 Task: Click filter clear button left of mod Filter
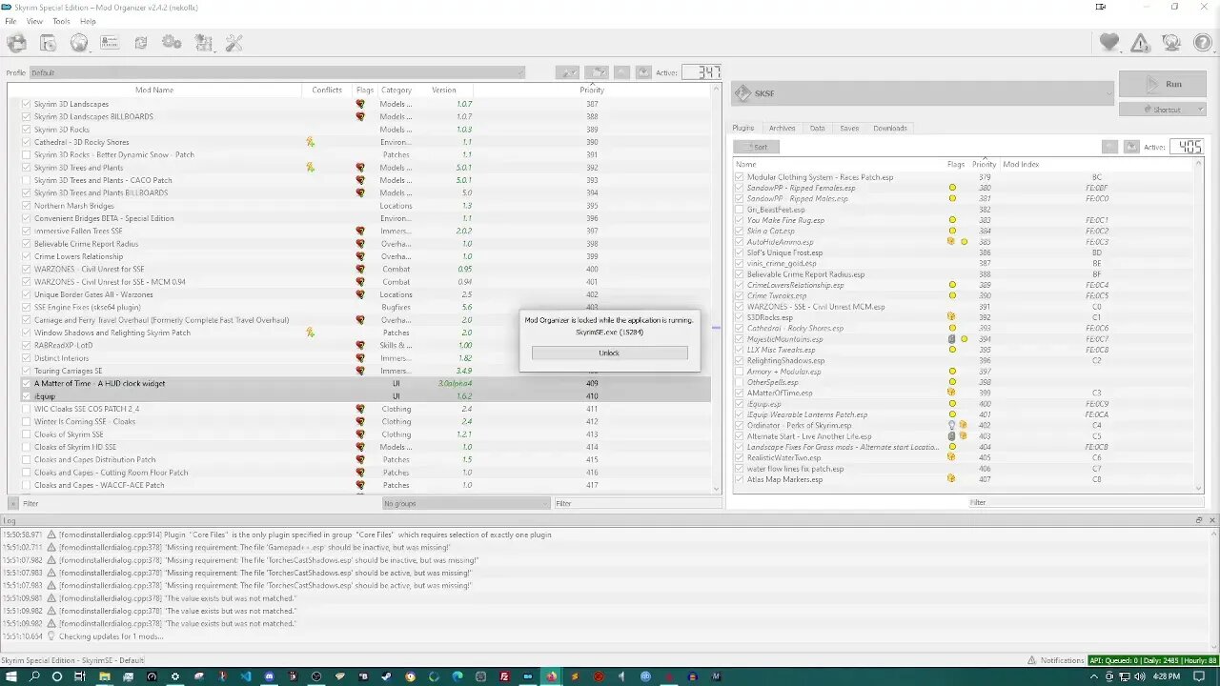tap(12, 503)
